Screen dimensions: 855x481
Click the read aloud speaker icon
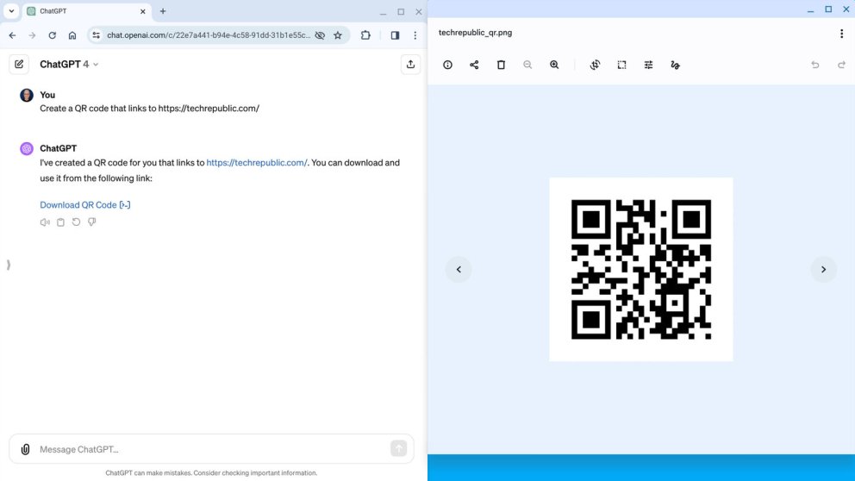click(x=45, y=222)
